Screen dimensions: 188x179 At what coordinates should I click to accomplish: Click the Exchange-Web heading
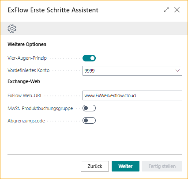(x=24, y=81)
